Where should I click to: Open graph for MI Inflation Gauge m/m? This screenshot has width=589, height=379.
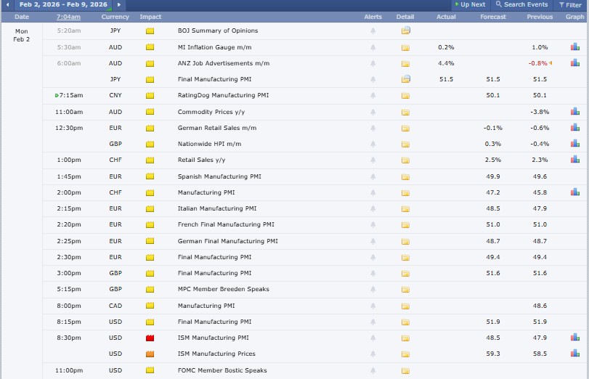[574, 47]
